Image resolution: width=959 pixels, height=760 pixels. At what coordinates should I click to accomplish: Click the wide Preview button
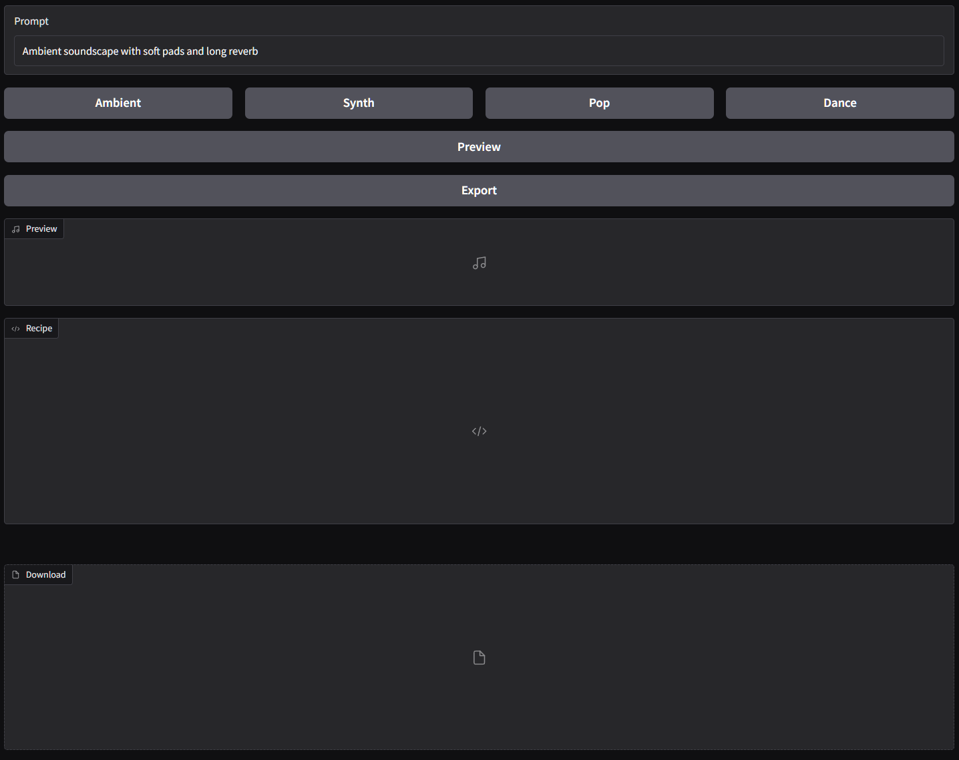point(479,147)
